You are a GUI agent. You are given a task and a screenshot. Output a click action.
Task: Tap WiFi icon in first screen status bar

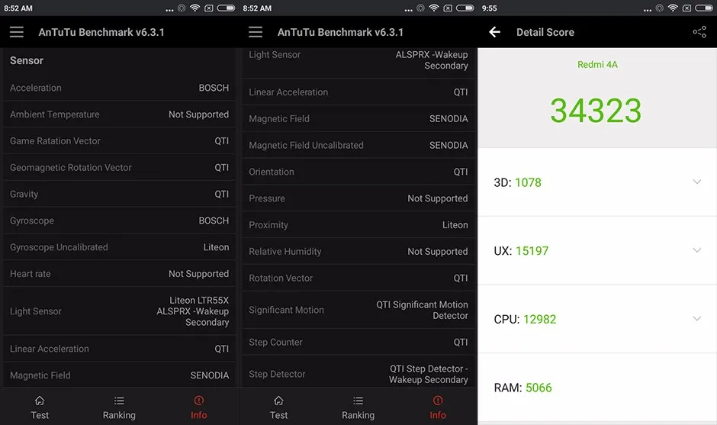[x=195, y=8]
